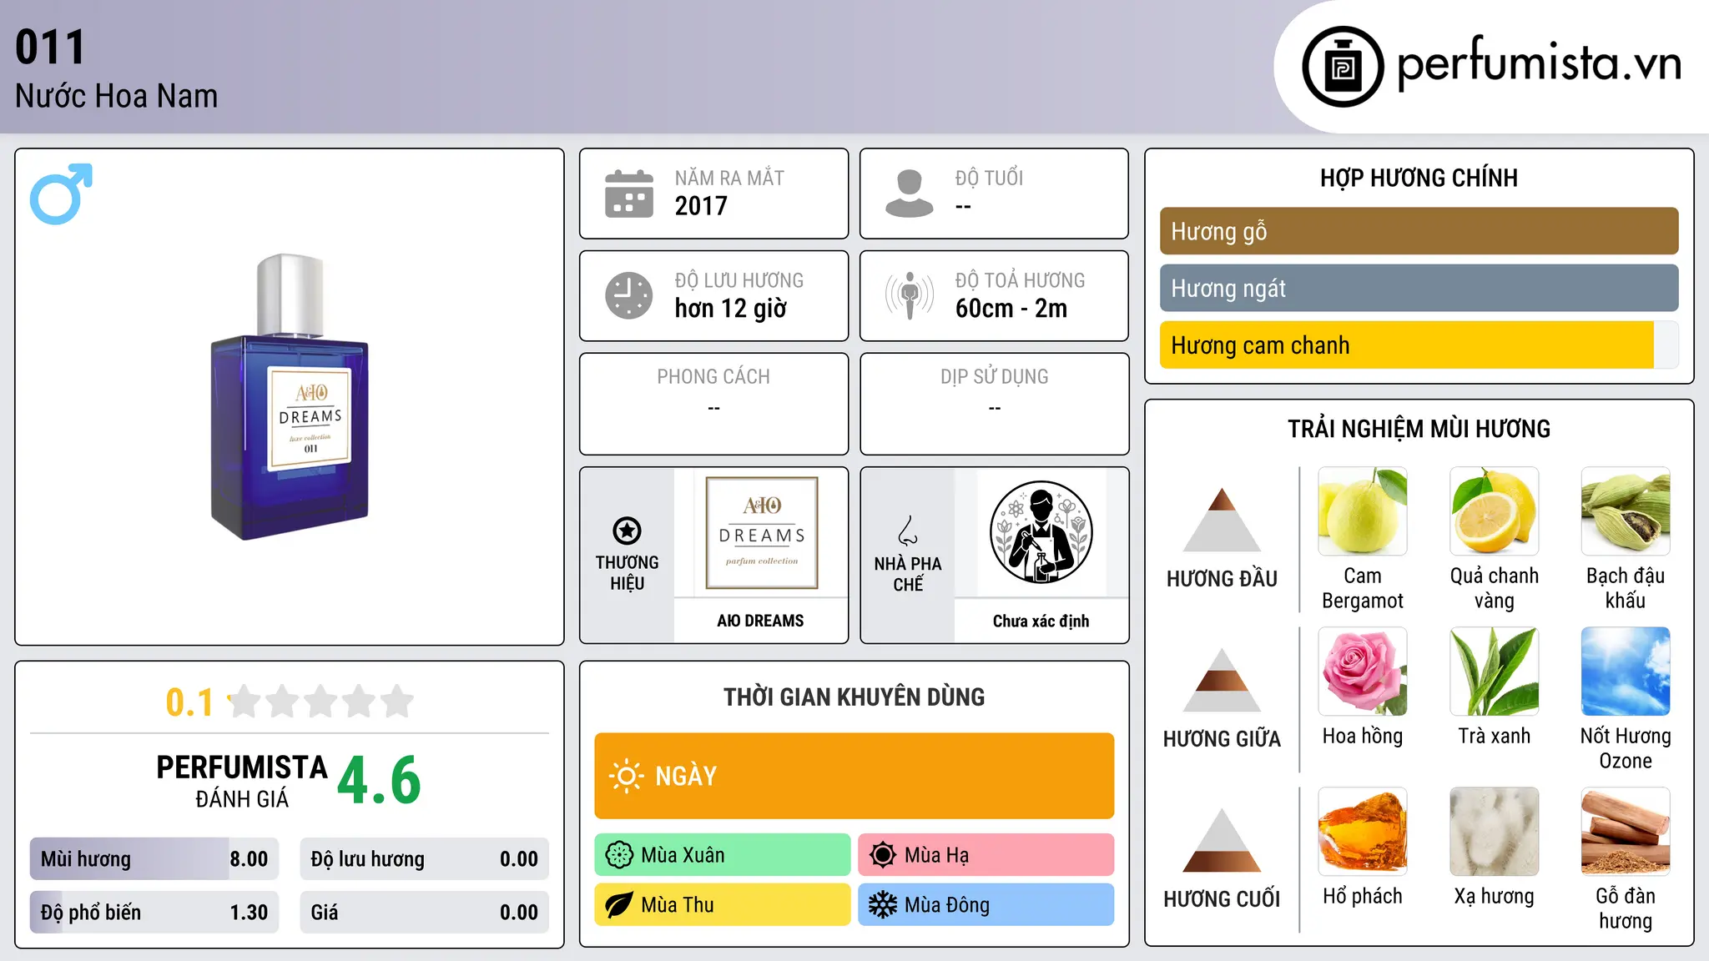This screenshot has height=961, width=1709.
Task: Click the Hương cuối pyramid icon
Action: tap(1222, 839)
